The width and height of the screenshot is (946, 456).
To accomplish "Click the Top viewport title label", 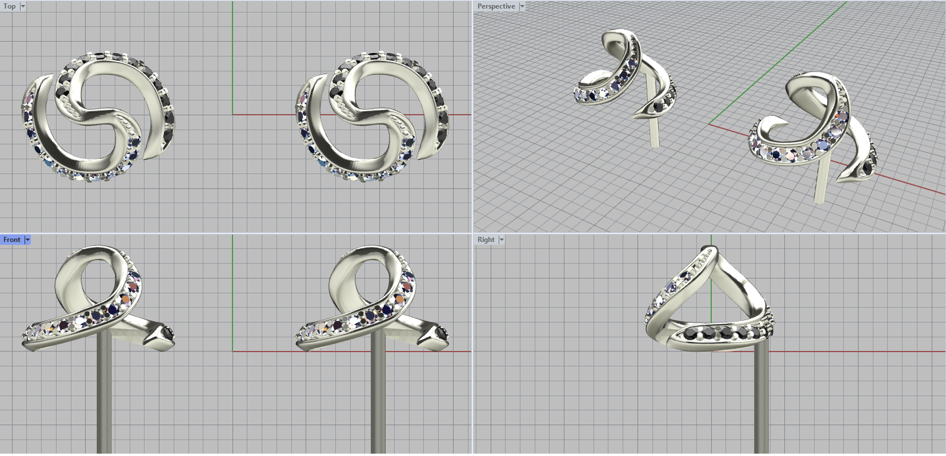I will pos(9,6).
